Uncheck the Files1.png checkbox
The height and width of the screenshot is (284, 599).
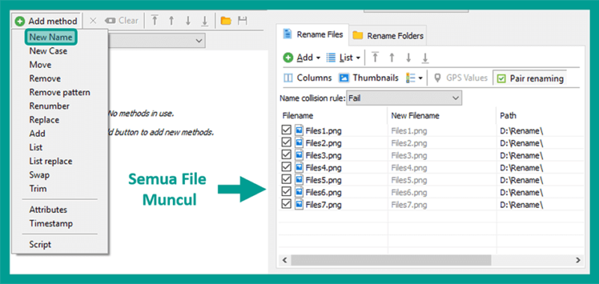pyautogui.click(x=286, y=131)
